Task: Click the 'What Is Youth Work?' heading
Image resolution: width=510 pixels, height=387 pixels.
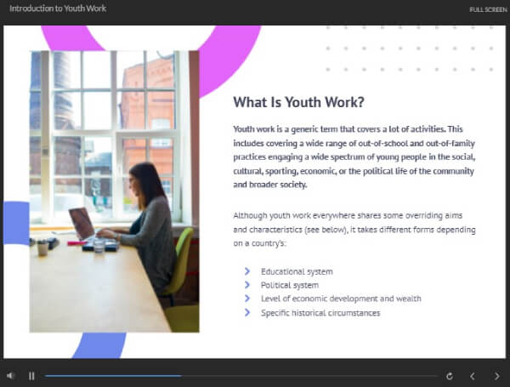Action: 298,102
